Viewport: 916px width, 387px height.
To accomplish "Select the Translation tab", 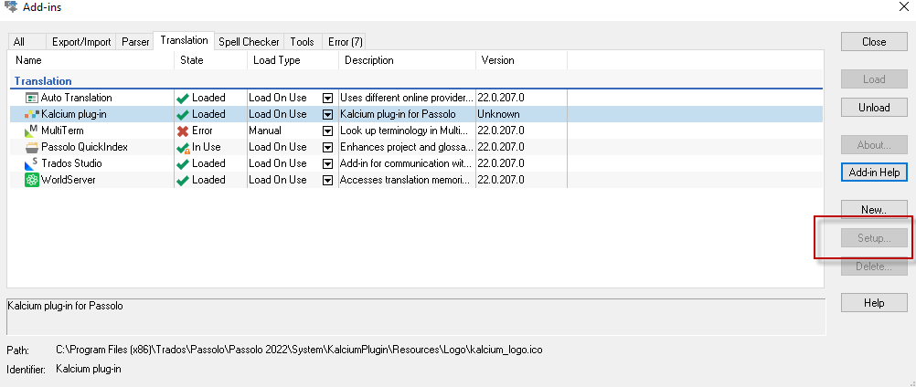I will 184,40.
